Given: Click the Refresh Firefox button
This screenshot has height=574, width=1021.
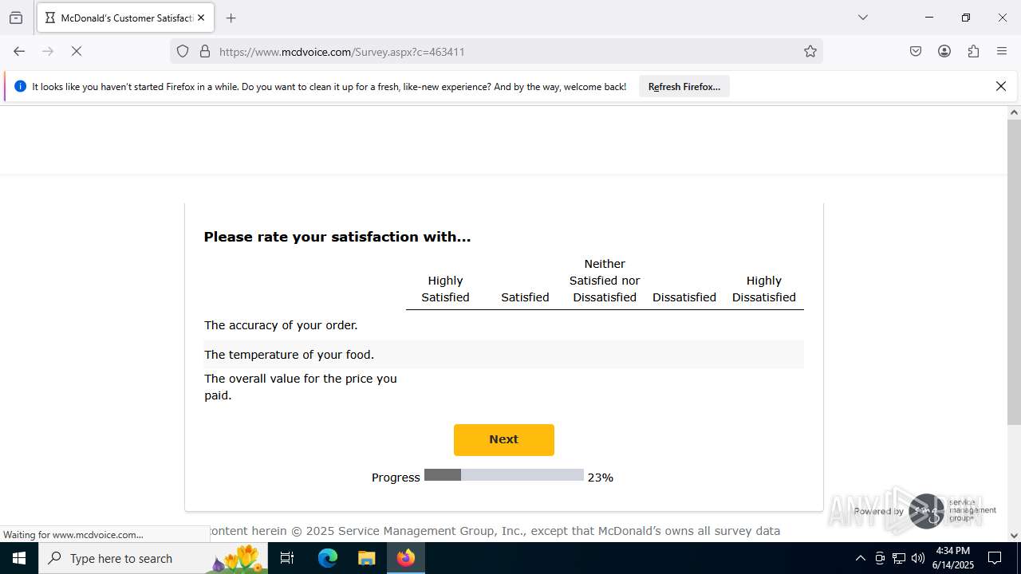Looking at the screenshot, I should (x=684, y=86).
